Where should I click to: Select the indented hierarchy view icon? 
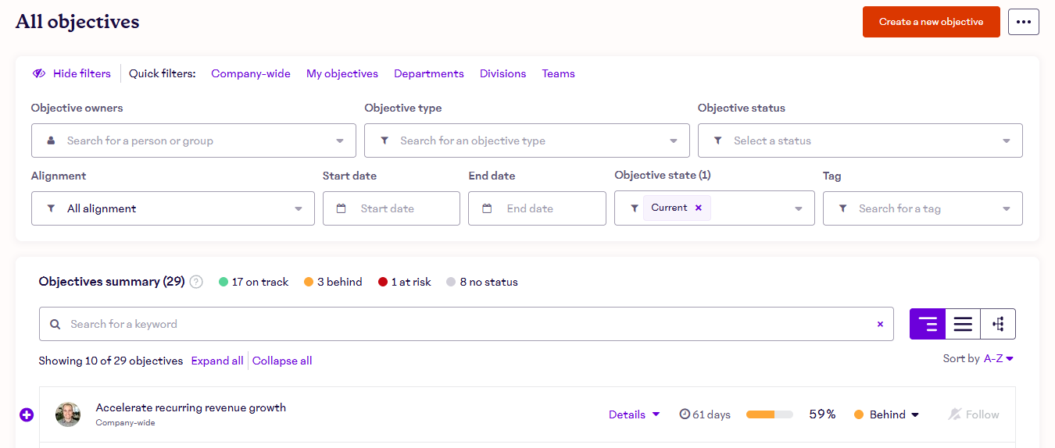(928, 324)
